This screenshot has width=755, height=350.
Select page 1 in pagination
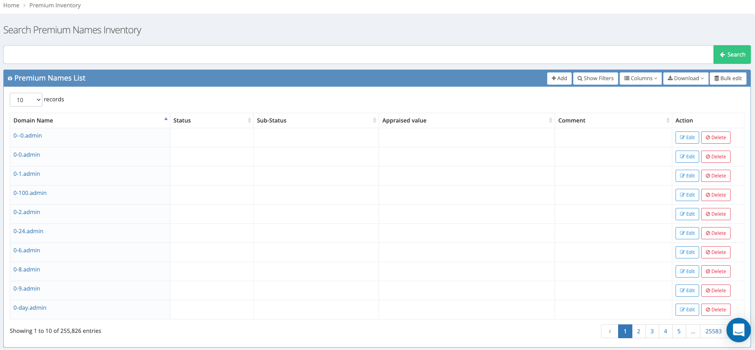pyautogui.click(x=625, y=331)
